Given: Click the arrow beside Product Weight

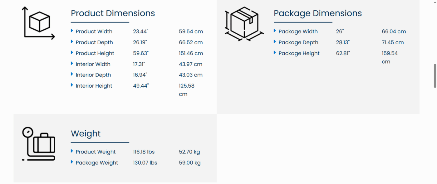Looking at the screenshot, I should (x=72, y=151).
